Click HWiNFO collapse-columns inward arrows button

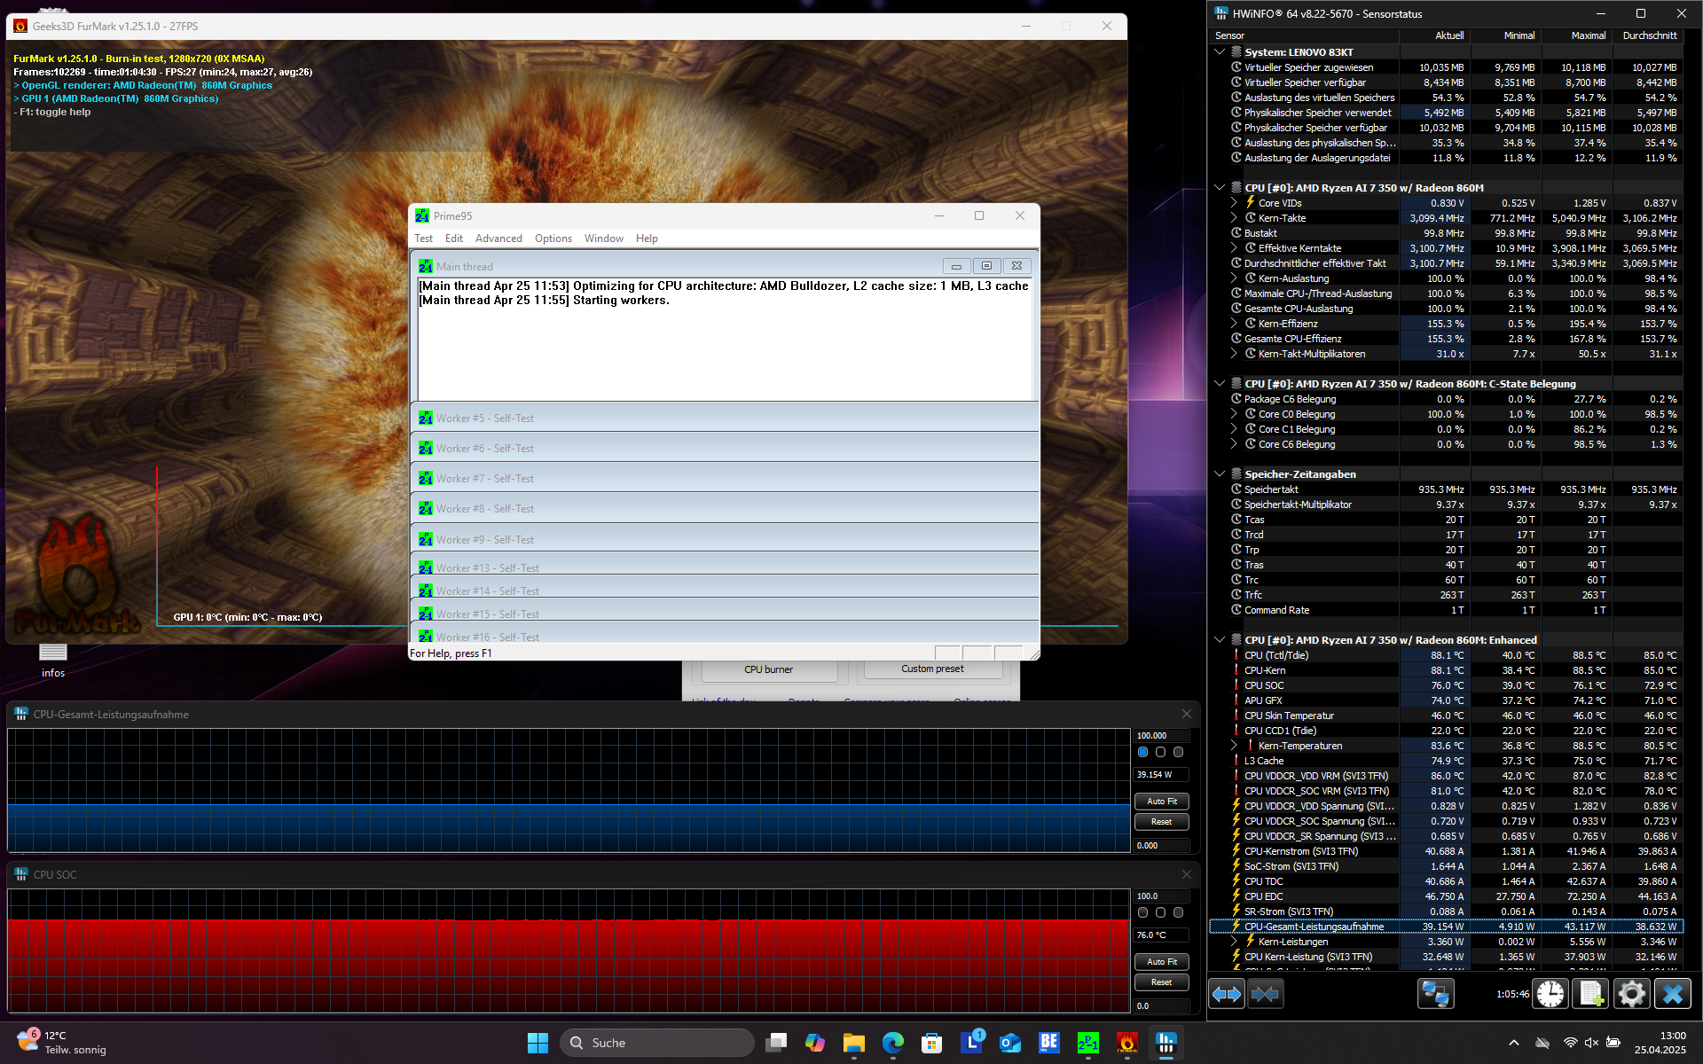(x=1265, y=994)
